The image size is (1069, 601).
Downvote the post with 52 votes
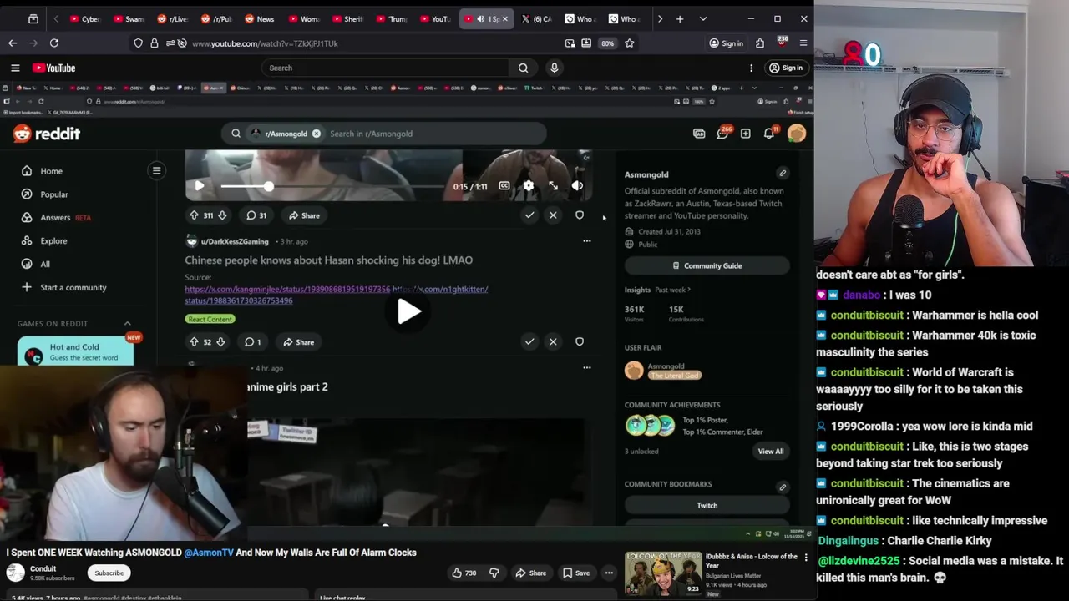pyautogui.click(x=221, y=342)
